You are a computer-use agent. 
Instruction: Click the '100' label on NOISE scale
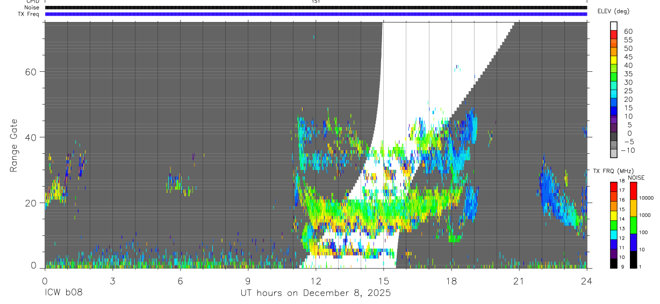[643, 232]
